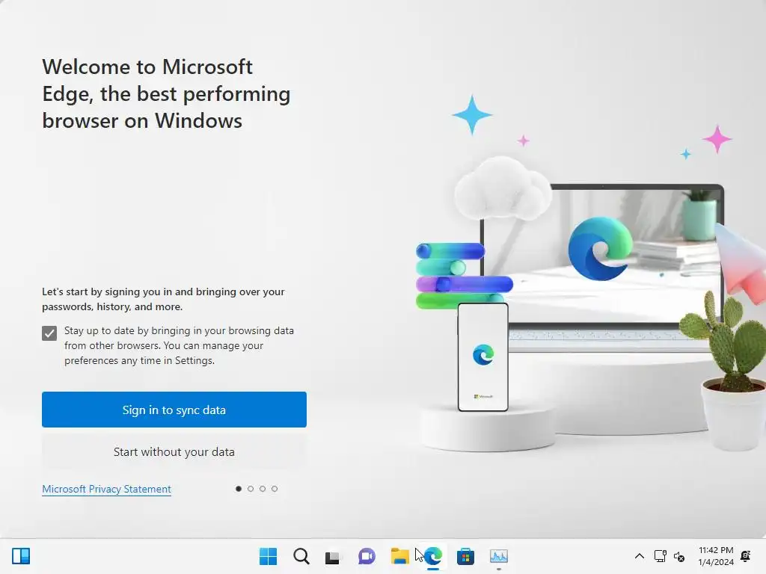Open the Microsoft Privacy Statement link

[x=106, y=489]
